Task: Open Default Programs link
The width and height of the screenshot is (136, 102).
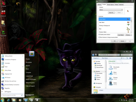Action: (30, 83)
